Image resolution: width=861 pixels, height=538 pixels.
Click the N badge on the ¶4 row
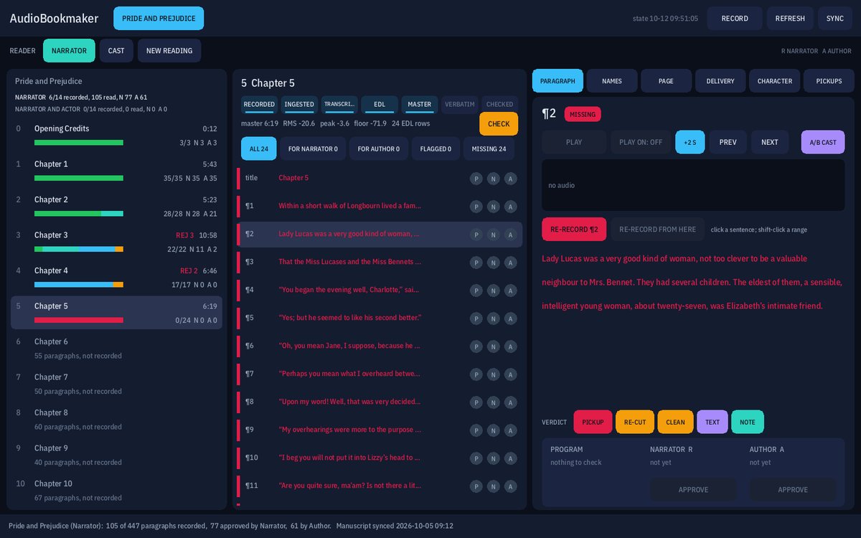pyautogui.click(x=493, y=291)
